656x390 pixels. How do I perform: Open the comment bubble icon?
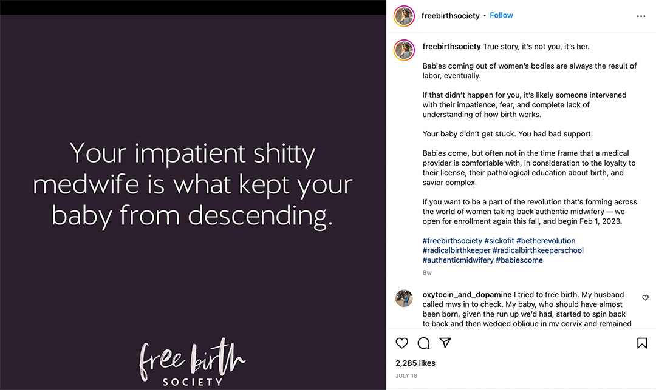423,343
